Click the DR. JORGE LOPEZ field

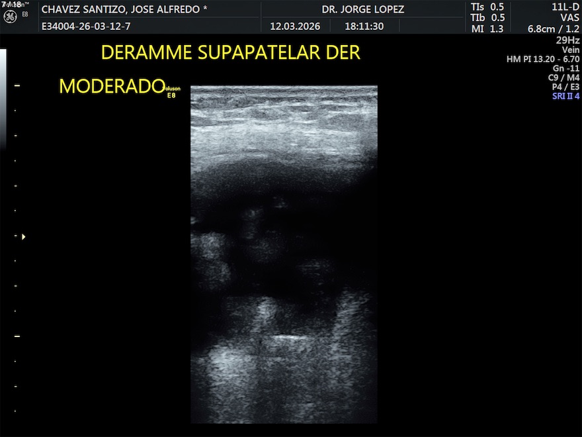point(362,10)
